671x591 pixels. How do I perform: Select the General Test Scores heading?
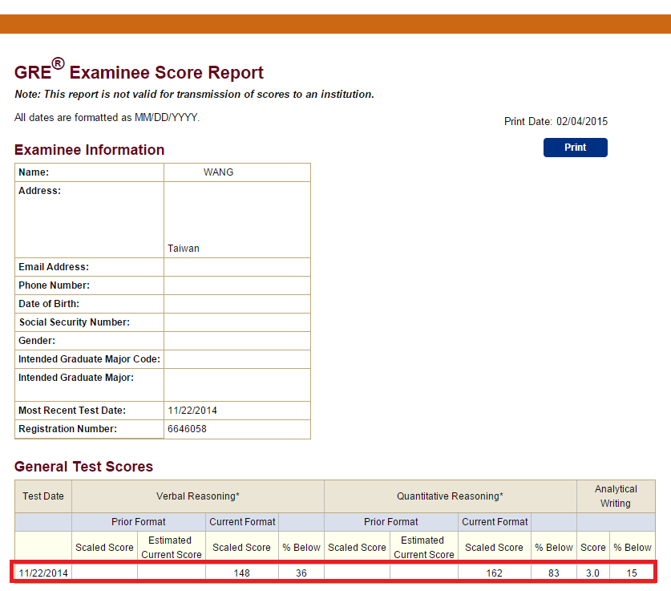(x=84, y=467)
